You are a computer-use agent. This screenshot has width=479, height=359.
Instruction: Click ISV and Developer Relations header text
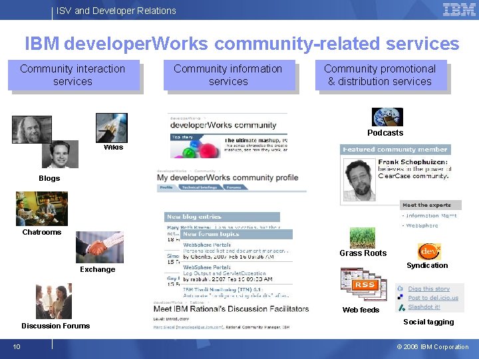[116, 11]
